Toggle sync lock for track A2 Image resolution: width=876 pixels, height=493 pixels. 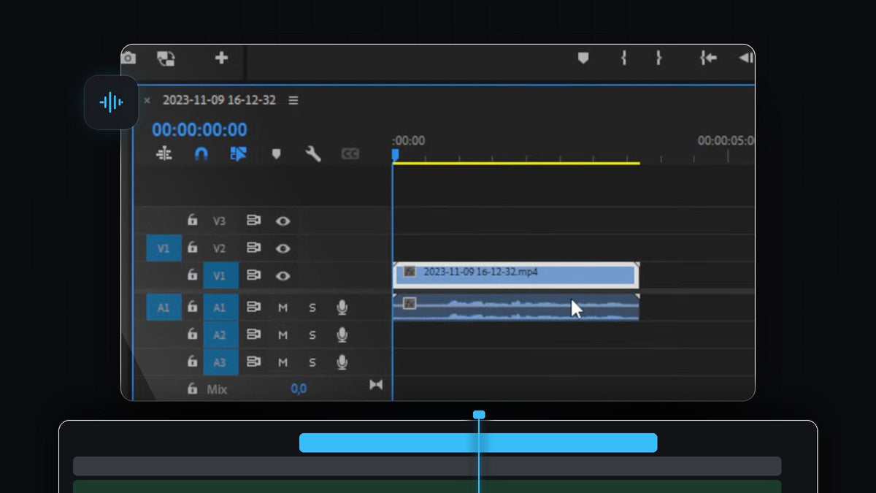click(x=253, y=335)
